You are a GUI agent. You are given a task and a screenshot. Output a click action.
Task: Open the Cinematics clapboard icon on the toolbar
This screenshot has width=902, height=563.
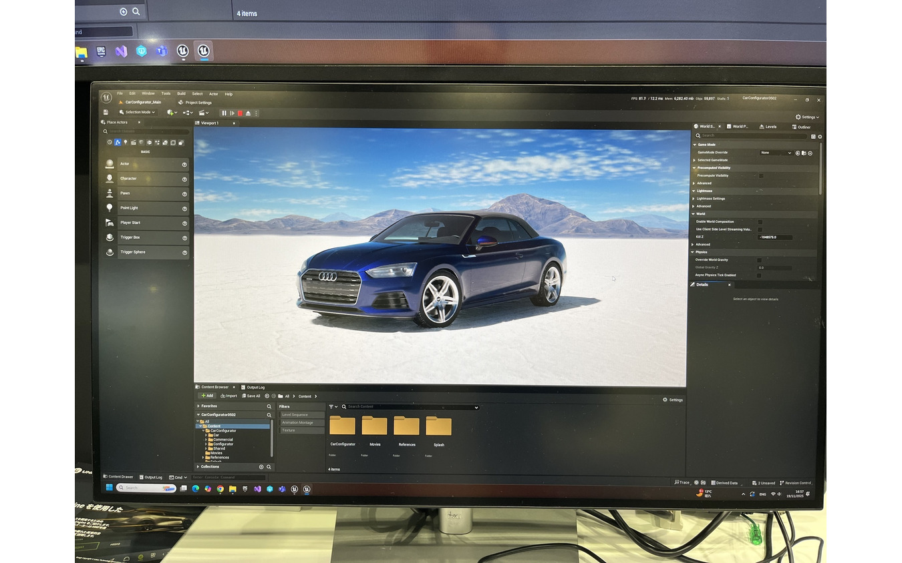202,113
